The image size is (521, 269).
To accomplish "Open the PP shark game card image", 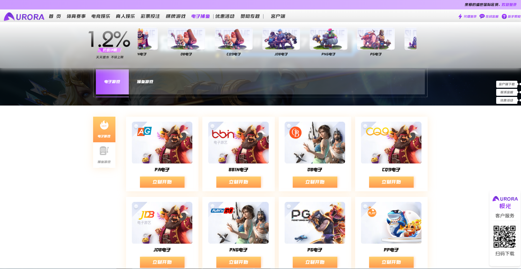I will point(391,223).
